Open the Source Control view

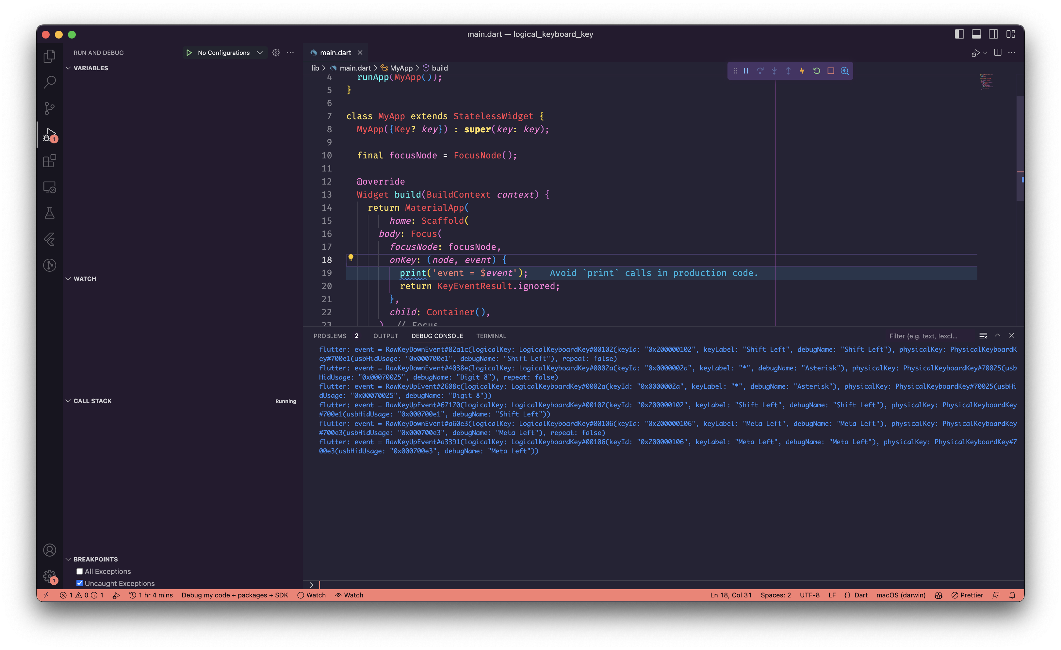[50, 108]
